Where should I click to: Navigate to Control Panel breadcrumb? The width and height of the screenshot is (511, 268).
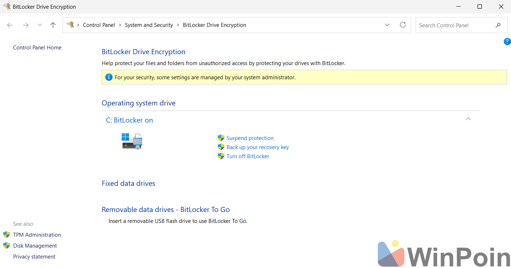99,25
